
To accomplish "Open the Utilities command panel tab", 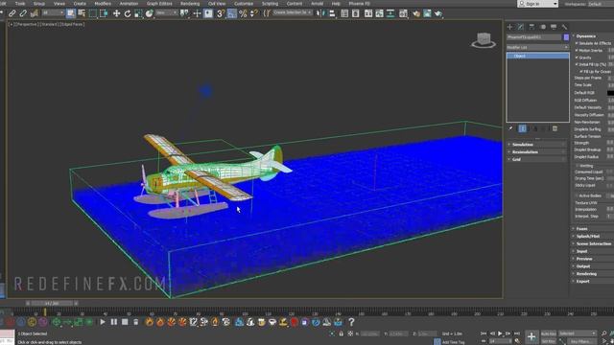I will tap(564, 27).
